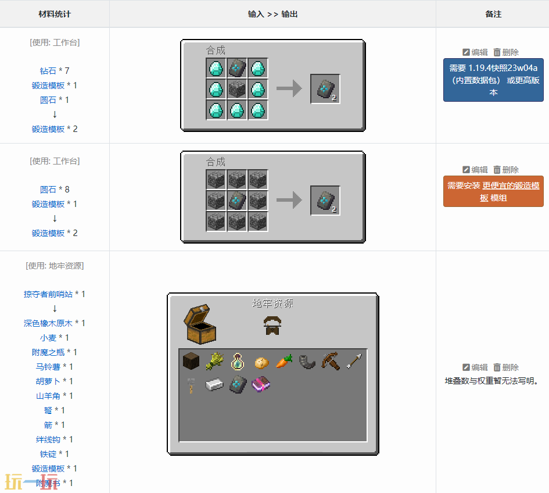Click the goat horn item icon
This screenshot has width=549, height=493.
point(307,362)
